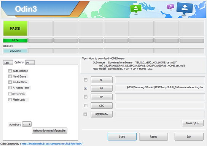Click the 'OLD model : Download one binary' text
Image resolution: width=207 pixels, height=146 pixels.
[113, 62]
